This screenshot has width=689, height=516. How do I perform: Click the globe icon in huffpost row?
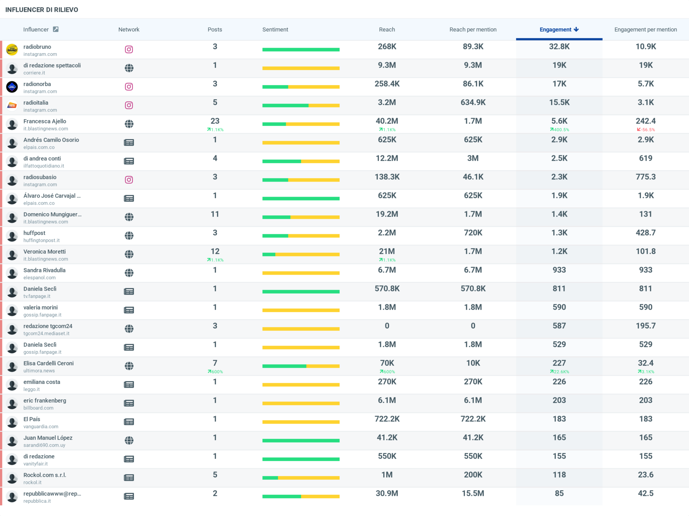click(129, 236)
